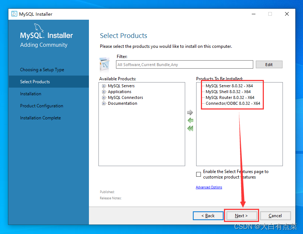This screenshot has height=234, width=303.
Task: Click the Back button
Action: [x=208, y=216]
